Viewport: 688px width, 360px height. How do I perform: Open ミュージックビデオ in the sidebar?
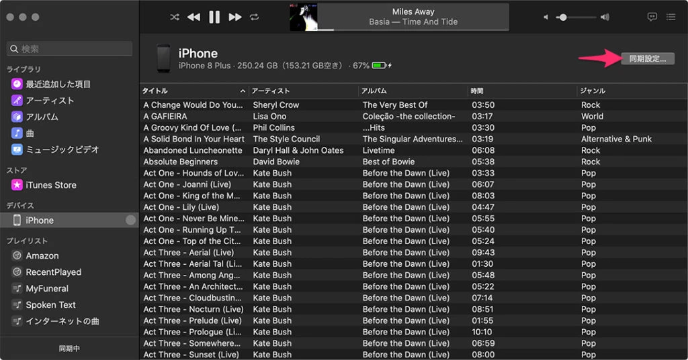[x=62, y=149]
